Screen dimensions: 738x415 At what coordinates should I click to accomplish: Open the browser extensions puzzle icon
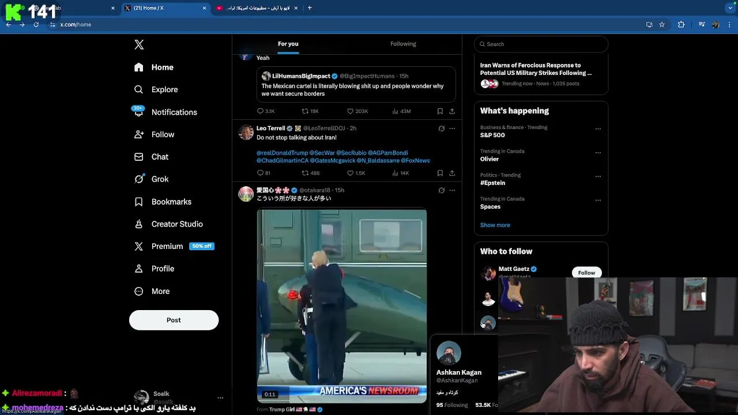coord(681,25)
